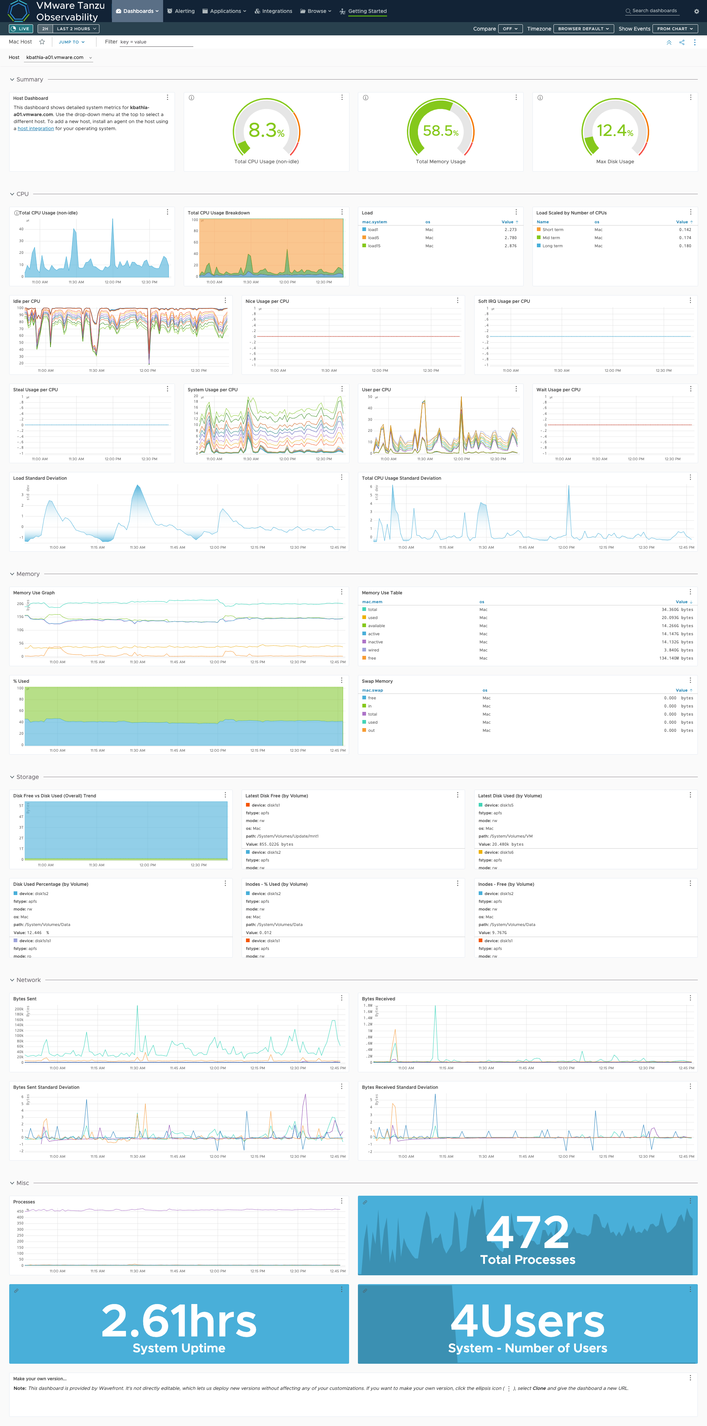The width and height of the screenshot is (707, 1426).
Task: Open User per CPU ellipsis menu
Action: [516, 389]
